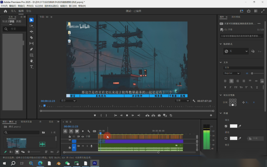Toggle the 描边 stroke checkbox
Image resolution: width=267 pixels, height=167 pixels.
[x=226, y=139]
